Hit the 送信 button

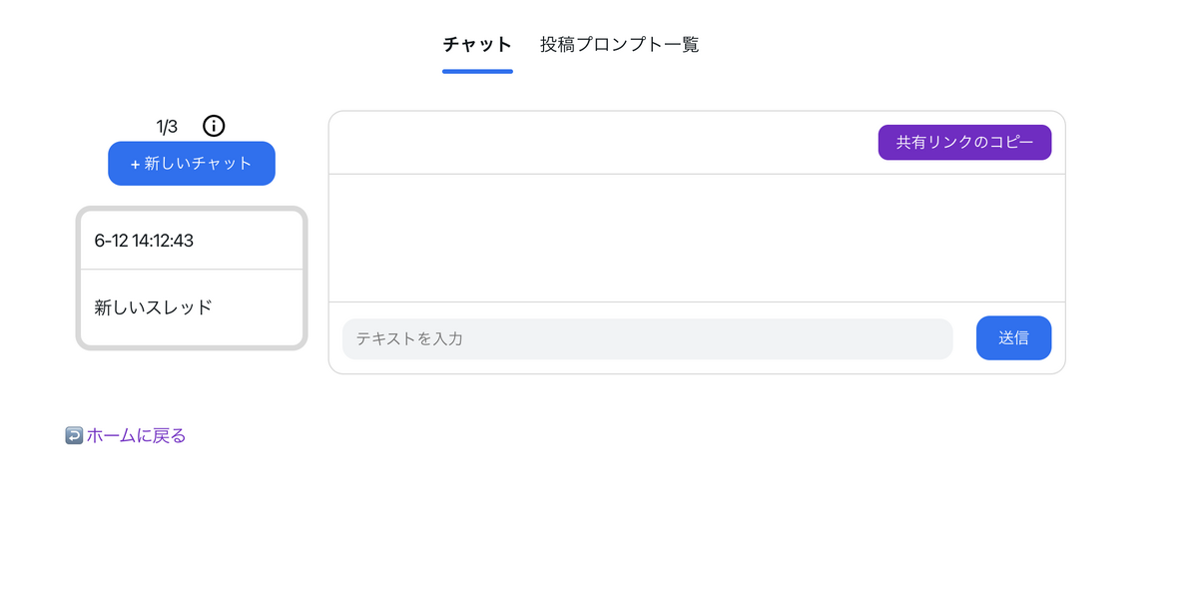point(1013,338)
